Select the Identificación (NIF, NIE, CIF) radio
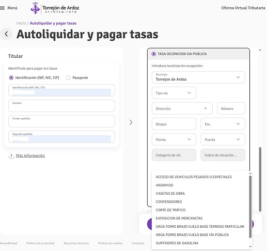Image resolution: width=267 pixels, height=251 pixels. [x=11, y=77]
